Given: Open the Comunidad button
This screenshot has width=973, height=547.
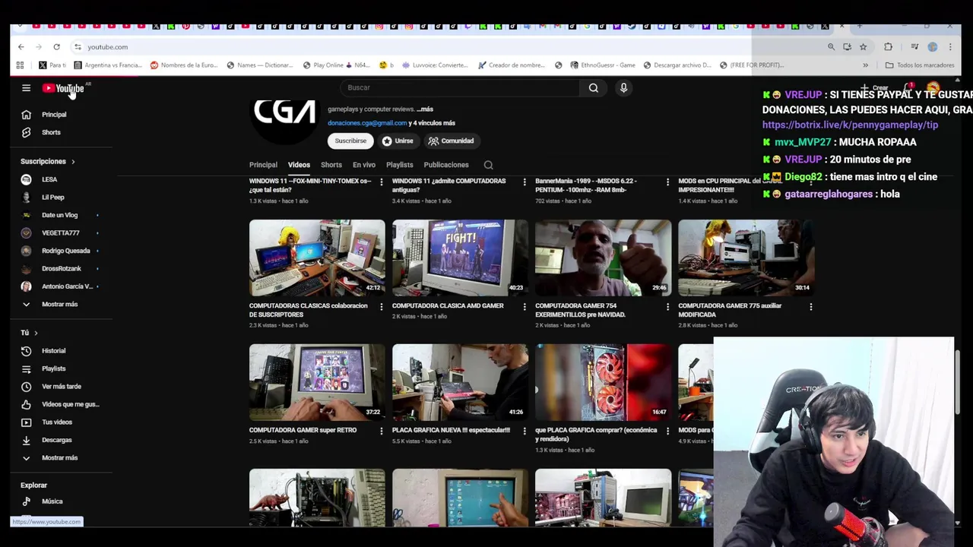Looking at the screenshot, I should tap(451, 141).
